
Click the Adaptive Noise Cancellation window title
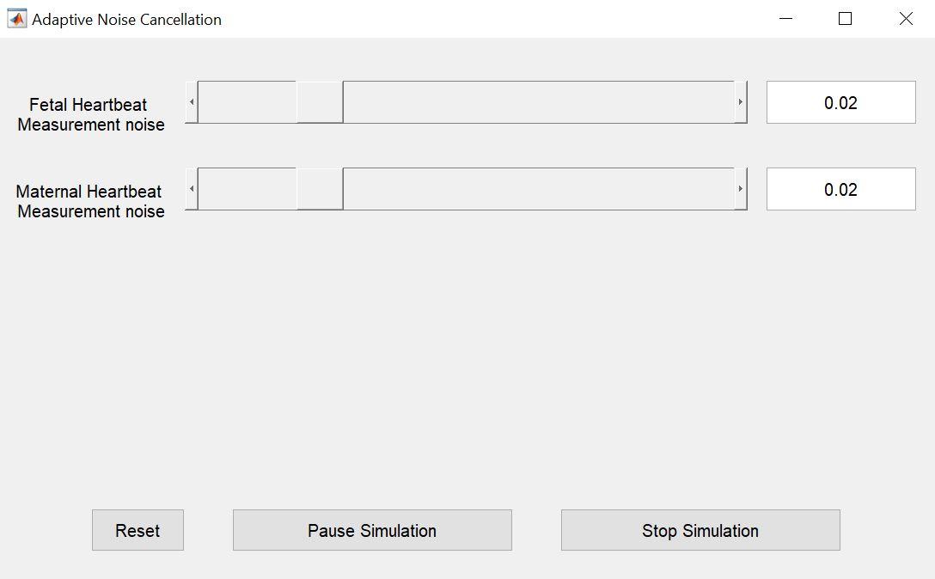(x=126, y=19)
